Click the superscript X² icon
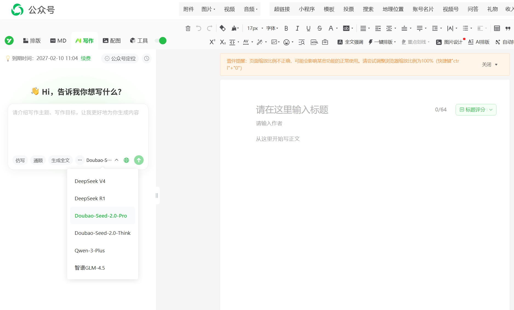Viewport: 514px width, 310px height. click(212, 42)
